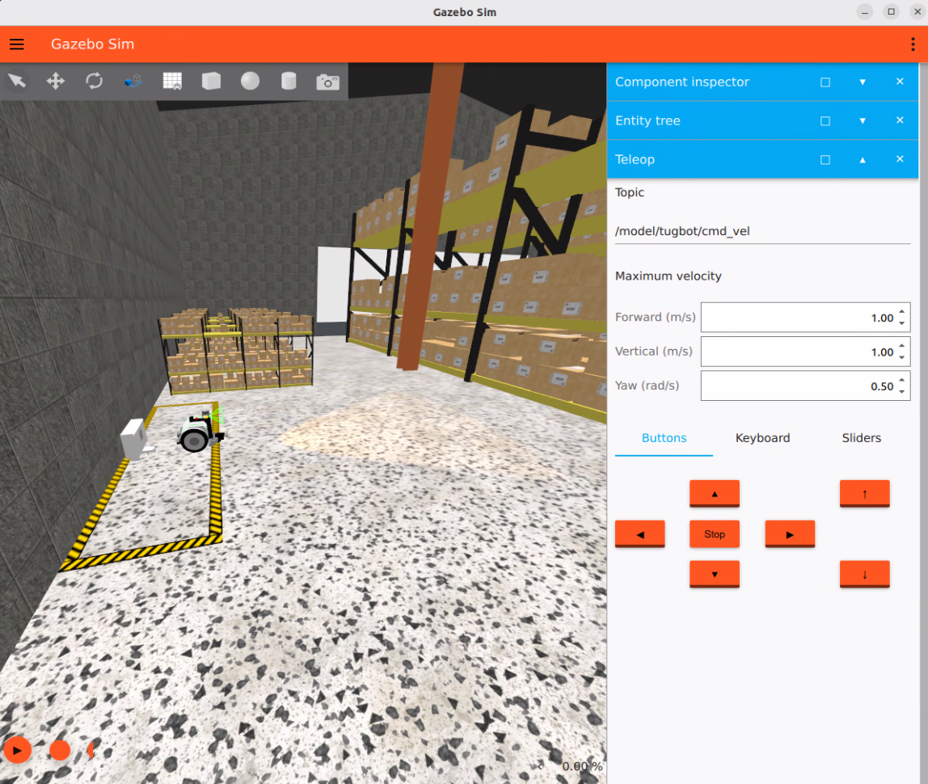Insert a Cylinder shape

[x=289, y=81]
